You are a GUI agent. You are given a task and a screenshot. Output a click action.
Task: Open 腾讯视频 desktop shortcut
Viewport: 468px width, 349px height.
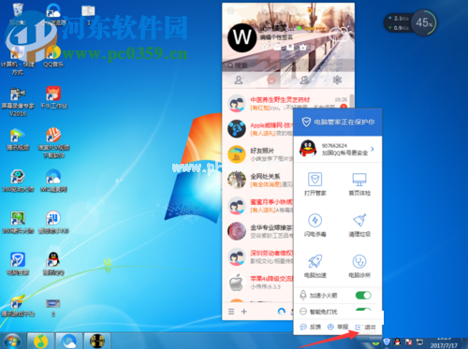tap(18, 139)
